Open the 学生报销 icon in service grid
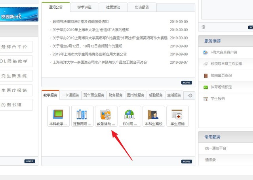Viewport: 253px width, 180px height. (x=177, y=116)
